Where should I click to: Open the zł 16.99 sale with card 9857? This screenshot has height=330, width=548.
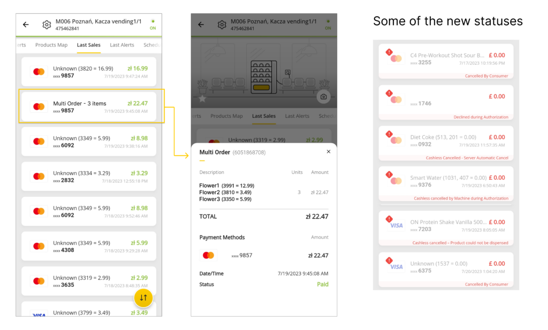89,72
